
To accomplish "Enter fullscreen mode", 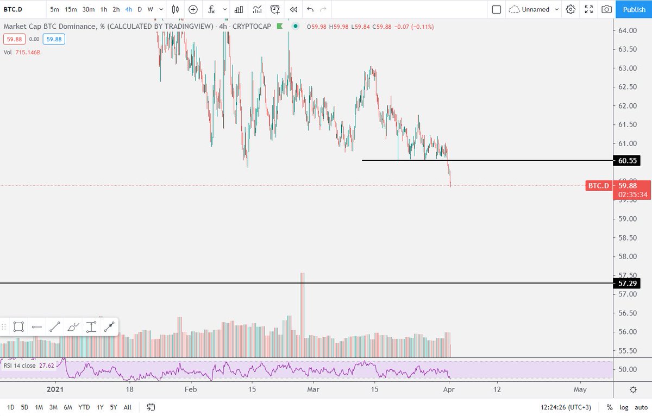I will coord(588,9).
